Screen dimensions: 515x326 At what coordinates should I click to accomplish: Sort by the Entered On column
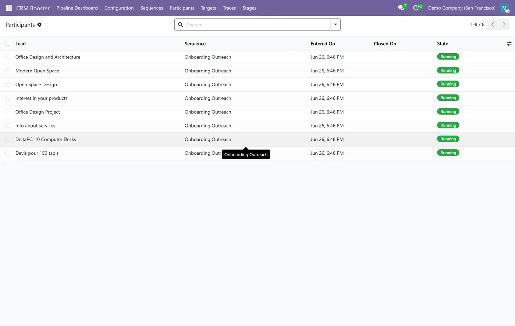coord(323,44)
